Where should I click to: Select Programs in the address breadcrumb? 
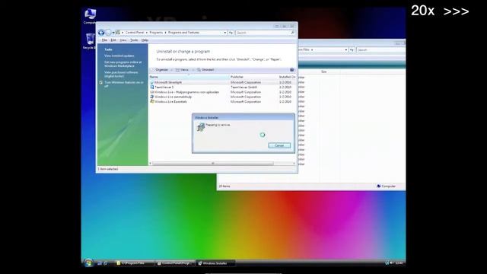coord(156,32)
